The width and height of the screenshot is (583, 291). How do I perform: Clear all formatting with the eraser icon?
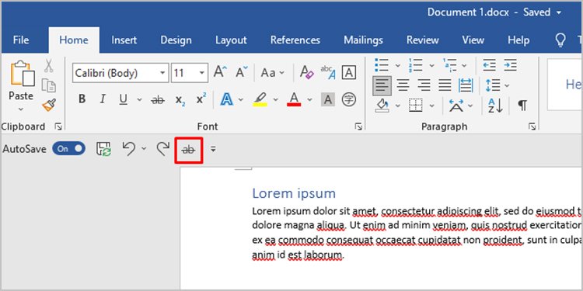tap(307, 71)
